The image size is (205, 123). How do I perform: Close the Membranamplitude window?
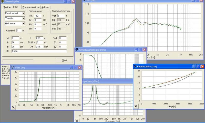[x=144, y=49]
